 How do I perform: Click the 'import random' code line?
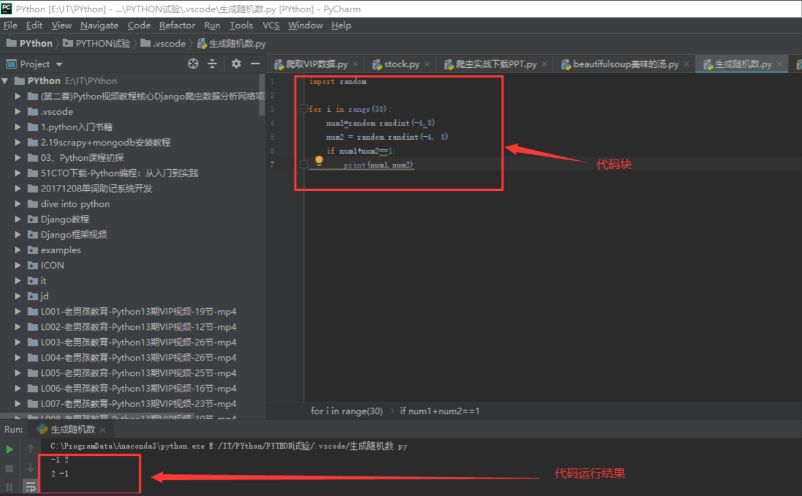pyautogui.click(x=337, y=82)
